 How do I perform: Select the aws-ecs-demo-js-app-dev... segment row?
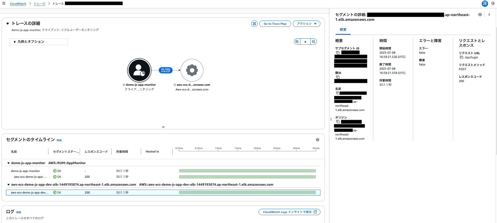coord(163,192)
